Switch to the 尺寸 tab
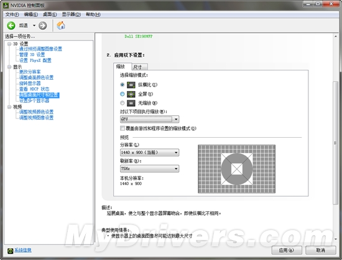Image resolution: width=342 pixels, height=260 pixels. coord(139,67)
